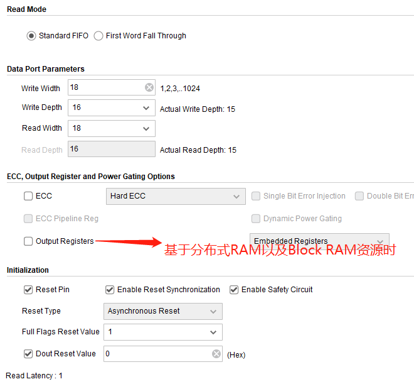This screenshot has width=414, height=389.
Task: Open the Write Depth dropdown
Action: click(112, 107)
